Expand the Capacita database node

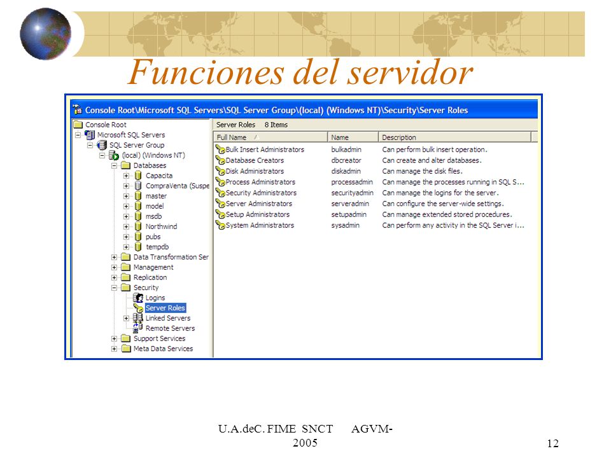(x=126, y=176)
